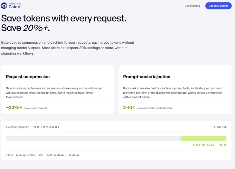Click 'cheaper on the cached prefix' label
This screenshot has height=169, width=235.
[x=154, y=108]
